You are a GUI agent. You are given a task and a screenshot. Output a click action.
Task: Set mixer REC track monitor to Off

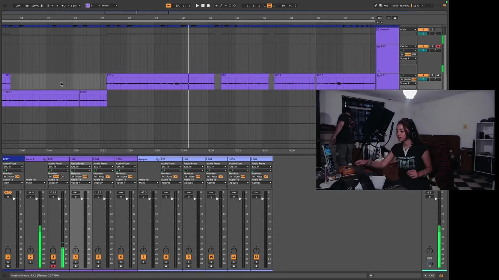click(x=62, y=177)
